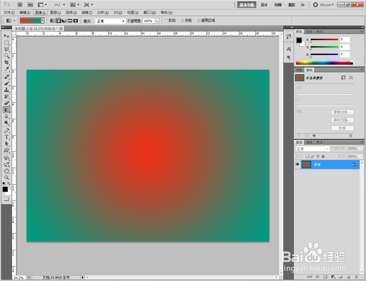Select the Rectangular Marquee tool
The image size is (366, 281).
(x=7, y=43)
